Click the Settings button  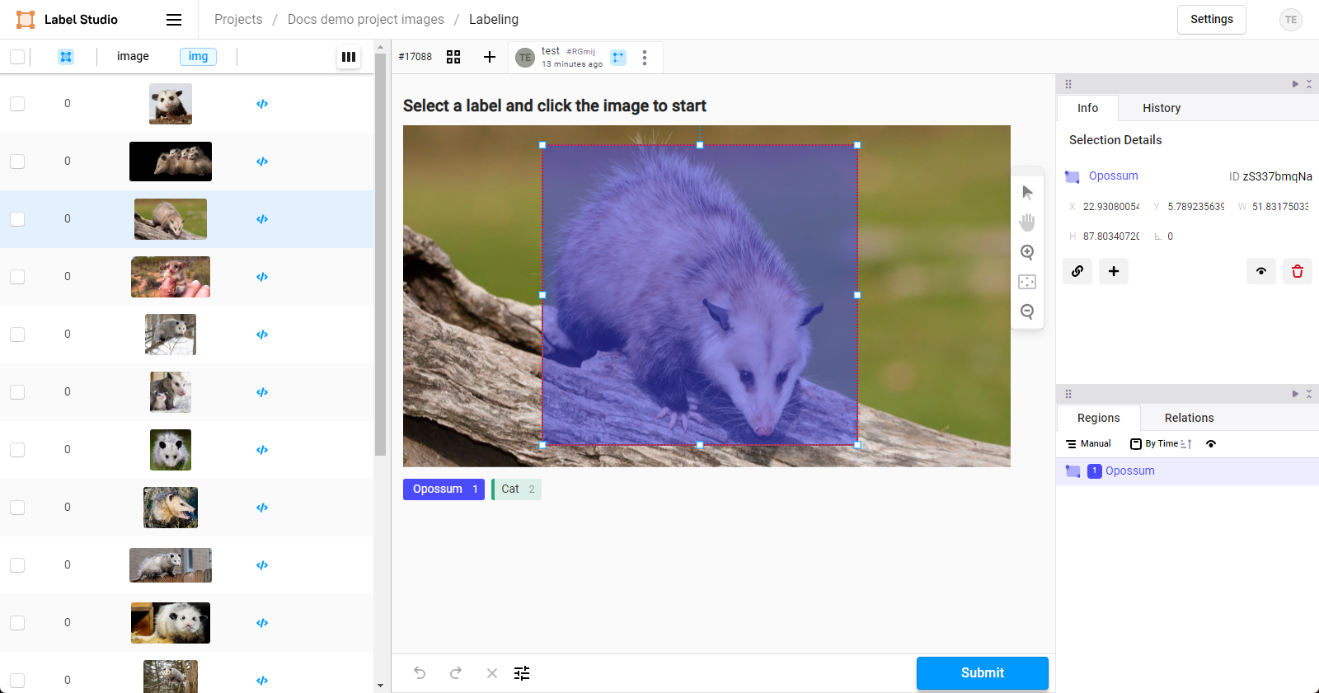(1211, 20)
